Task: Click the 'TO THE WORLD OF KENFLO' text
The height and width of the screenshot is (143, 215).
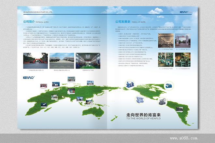Action: [143, 119]
